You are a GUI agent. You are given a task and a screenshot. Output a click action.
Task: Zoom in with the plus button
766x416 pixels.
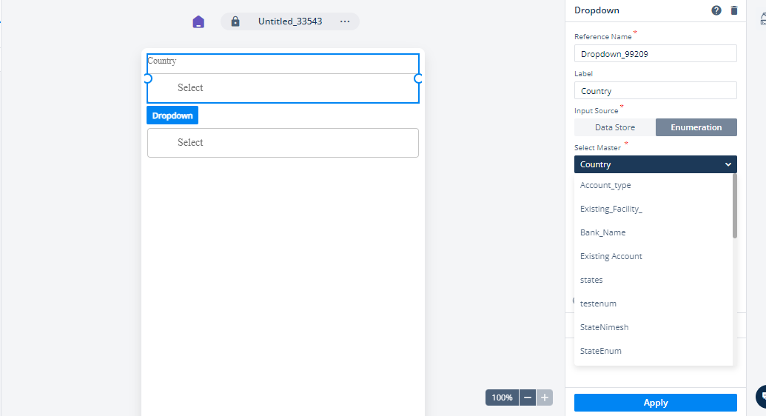point(545,397)
